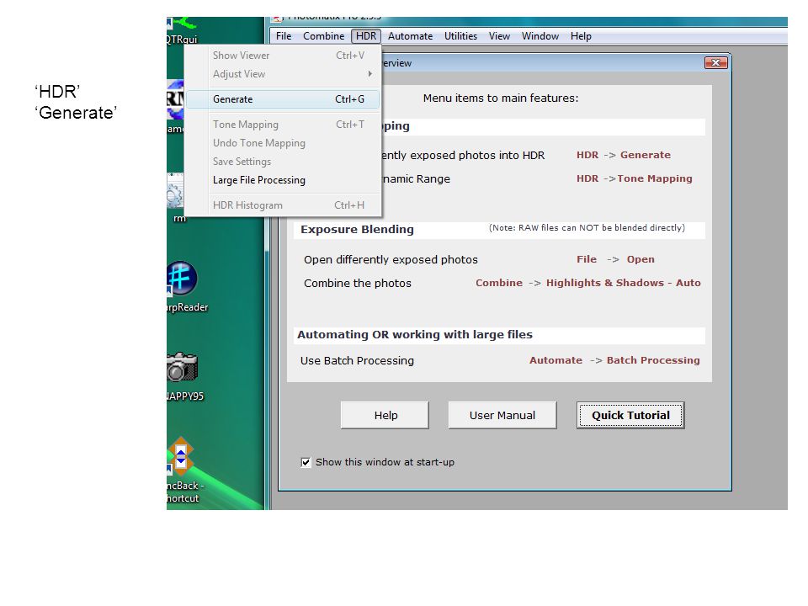Click Automate -> Batch Processing text
808x606 pixels.
(614, 360)
